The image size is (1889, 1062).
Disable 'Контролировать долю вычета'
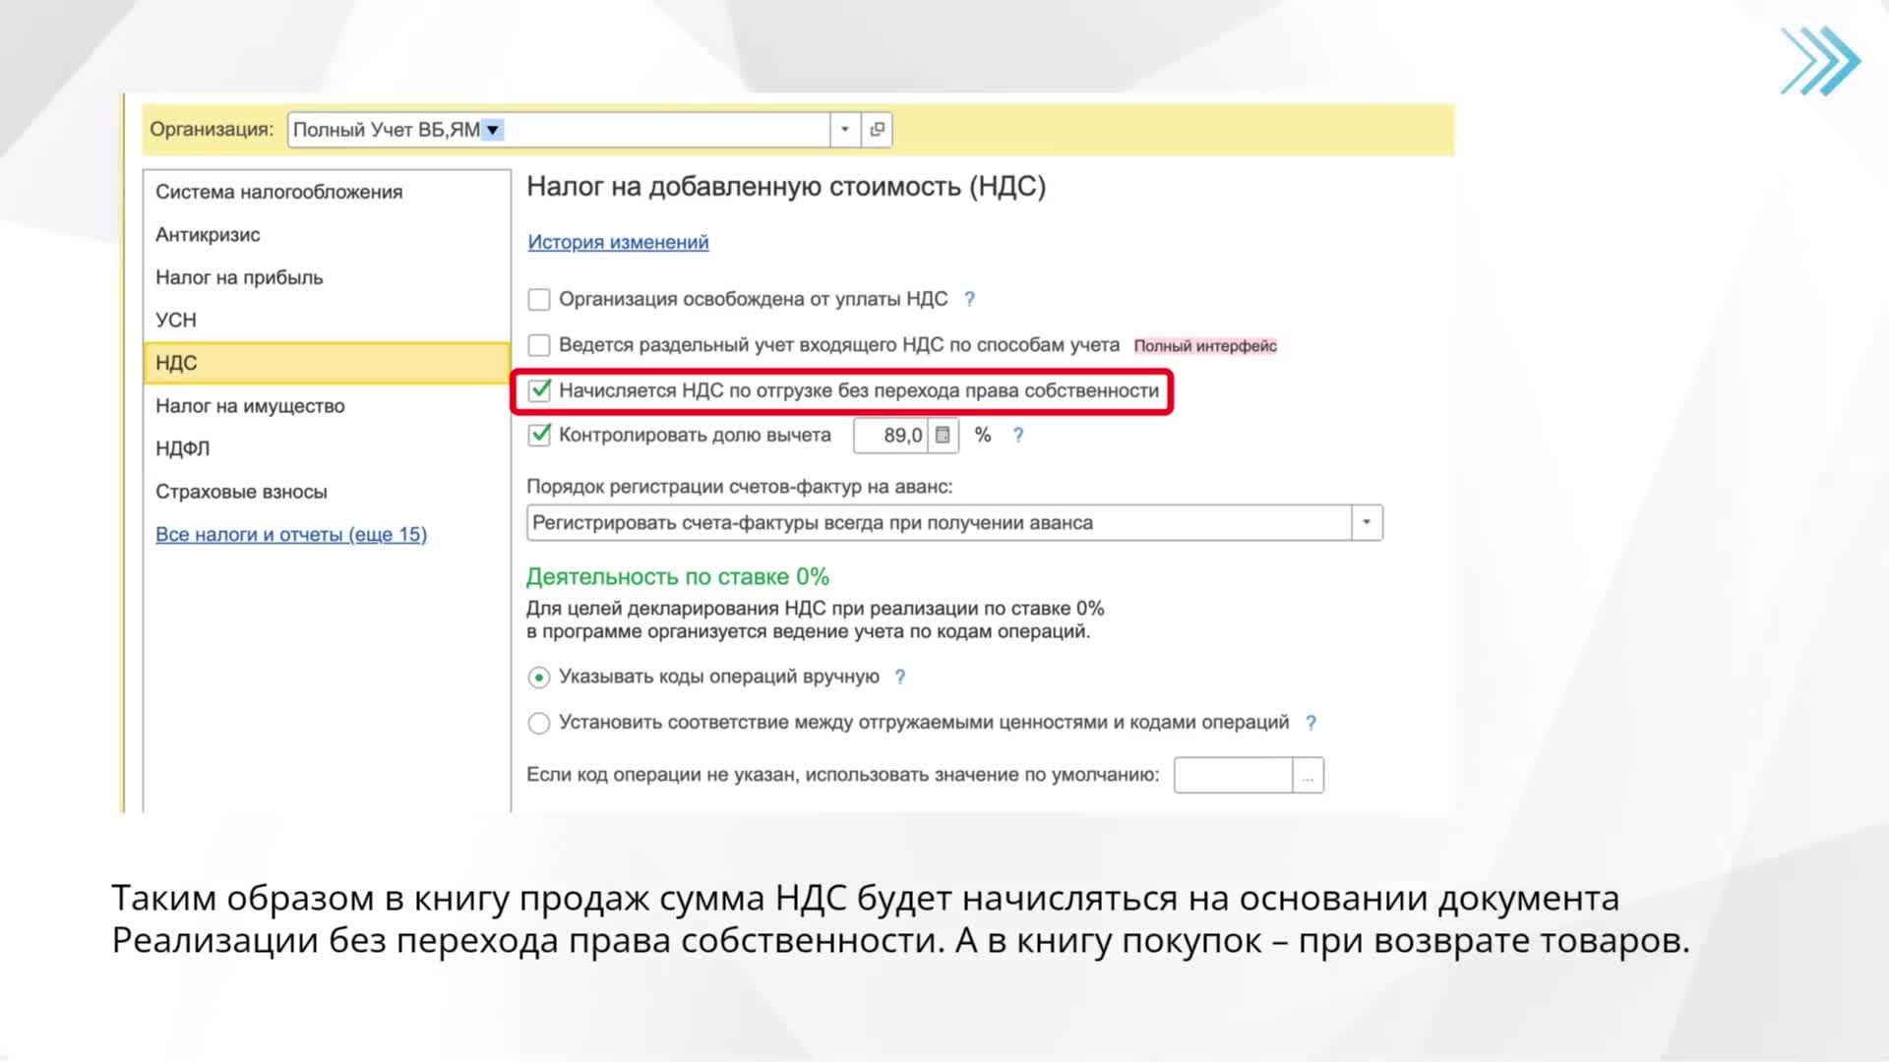(x=538, y=435)
